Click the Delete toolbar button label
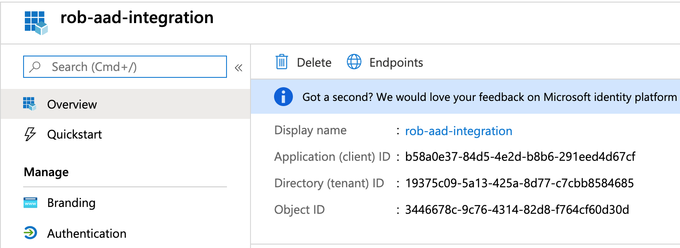The image size is (680, 248). tap(314, 62)
